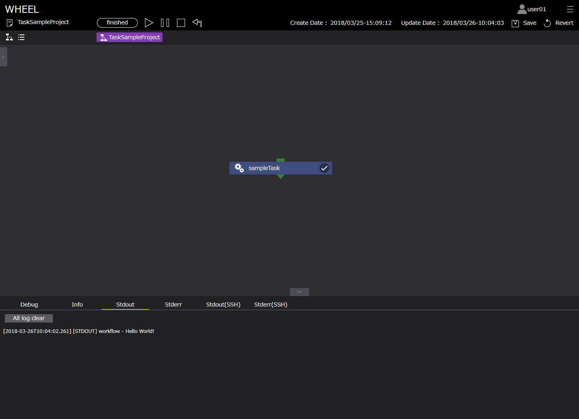This screenshot has width=579, height=419.
Task: Click the Revert circular arrow icon
Action: [x=547, y=23]
